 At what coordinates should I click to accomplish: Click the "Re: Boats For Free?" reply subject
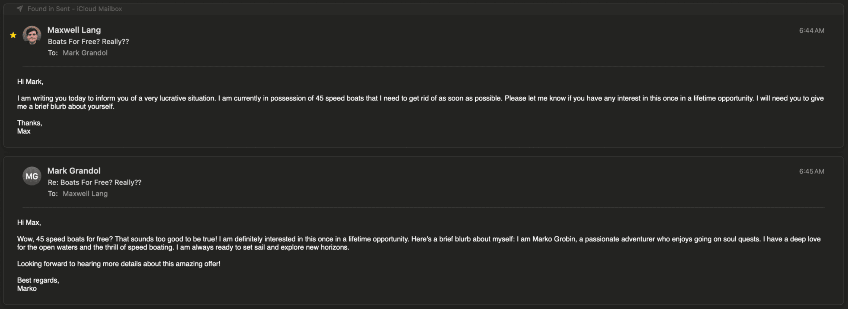[x=94, y=182]
